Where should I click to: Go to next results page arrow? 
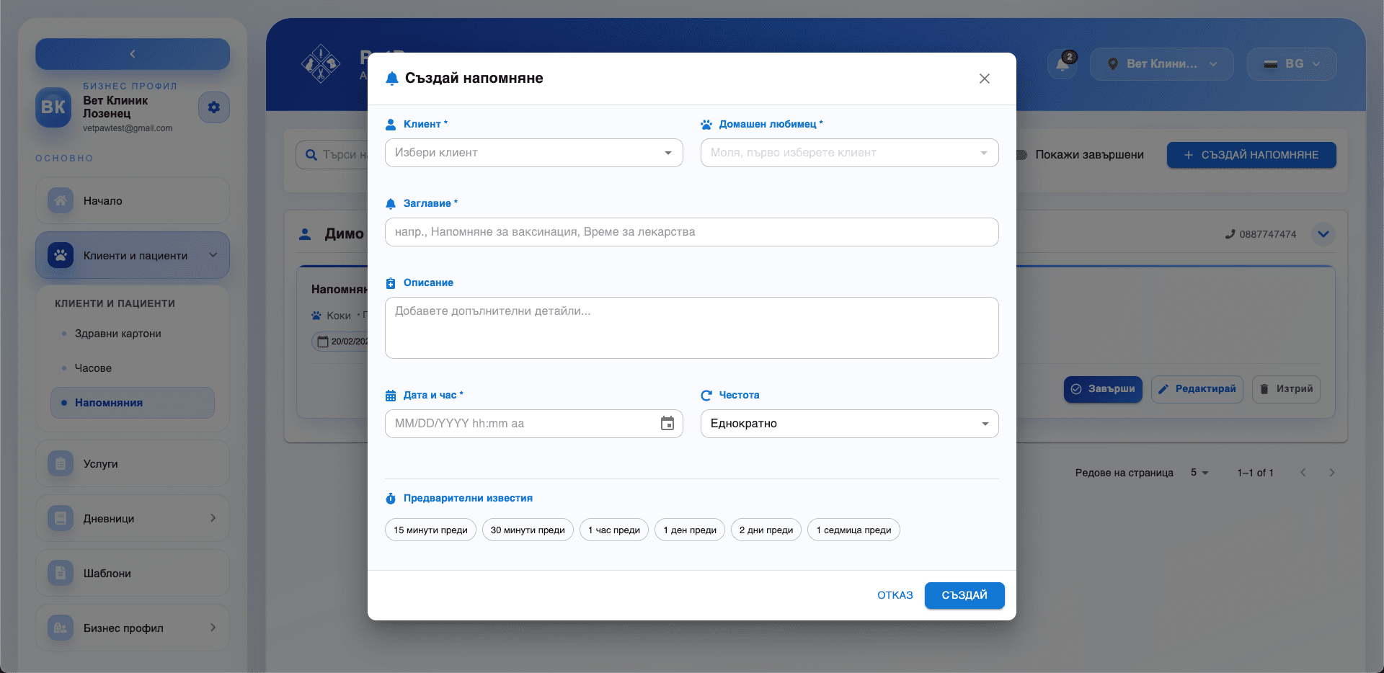pos(1332,473)
